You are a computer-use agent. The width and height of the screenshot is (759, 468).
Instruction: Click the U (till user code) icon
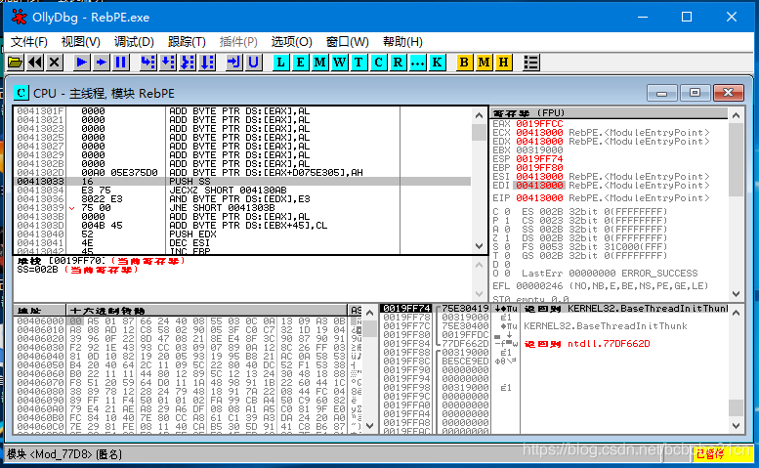[x=253, y=62]
